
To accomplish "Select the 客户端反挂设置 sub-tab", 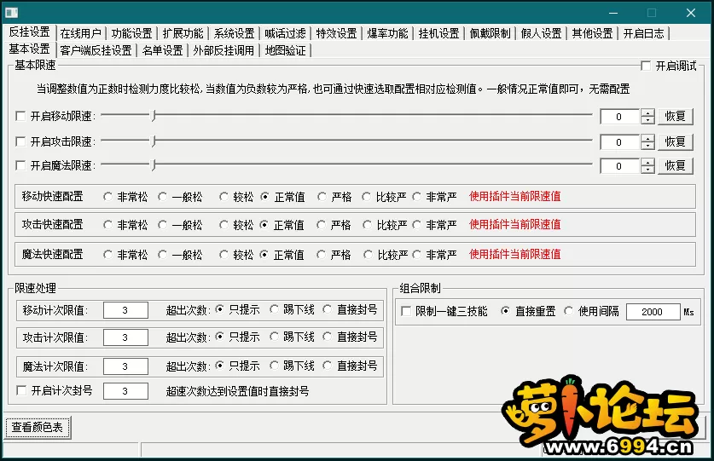I will pos(96,50).
